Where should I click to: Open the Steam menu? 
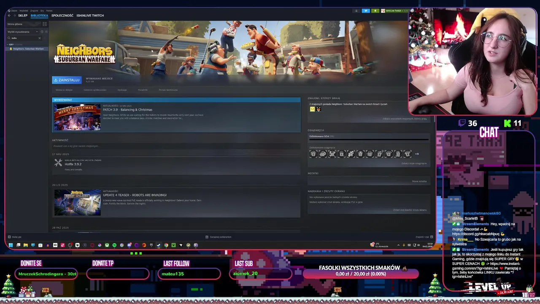pos(13,11)
